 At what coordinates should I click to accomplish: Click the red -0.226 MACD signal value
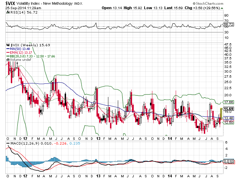(61, 144)
